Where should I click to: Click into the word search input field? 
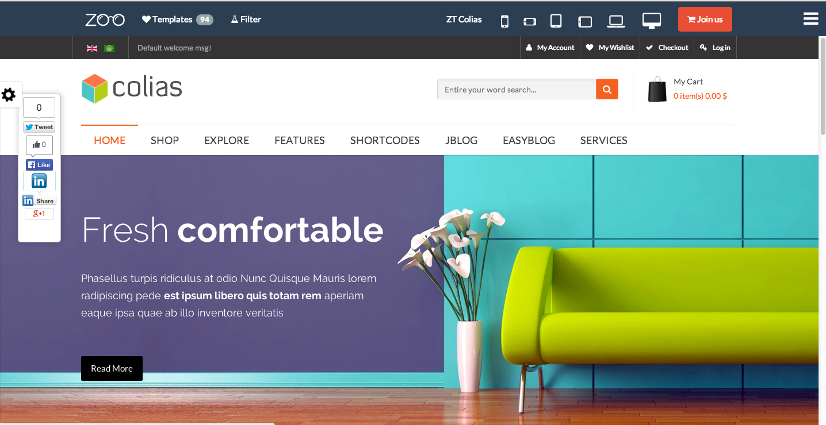click(x=517, y=89)
